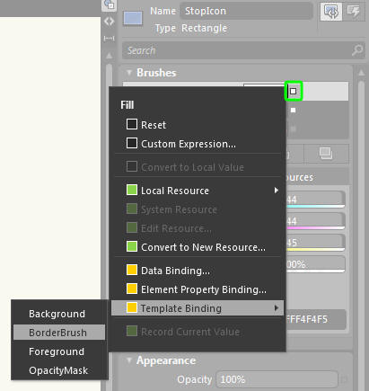Click the split view arrows icon
369x391 pixels.
109,22
